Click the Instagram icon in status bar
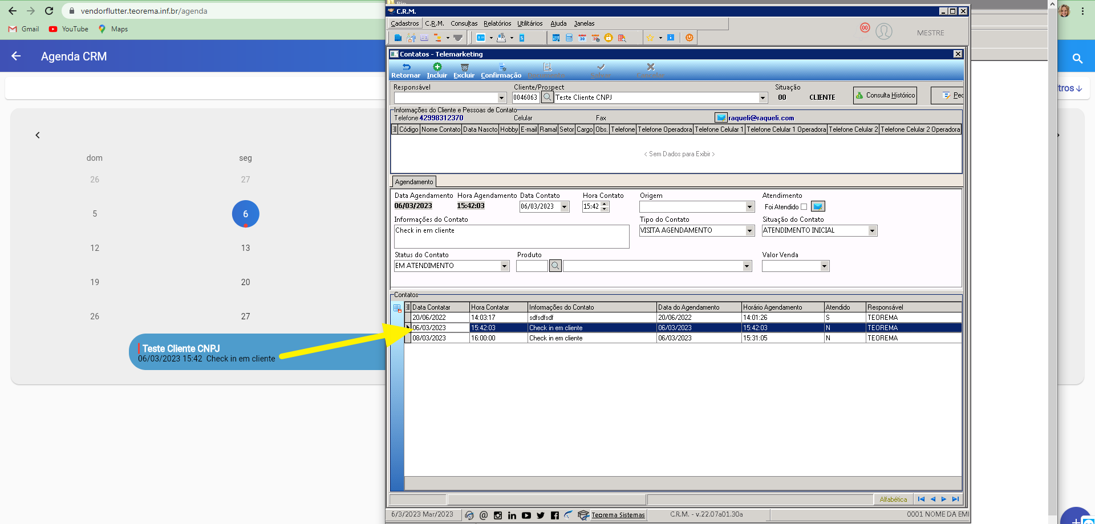 tap(498, 515)
